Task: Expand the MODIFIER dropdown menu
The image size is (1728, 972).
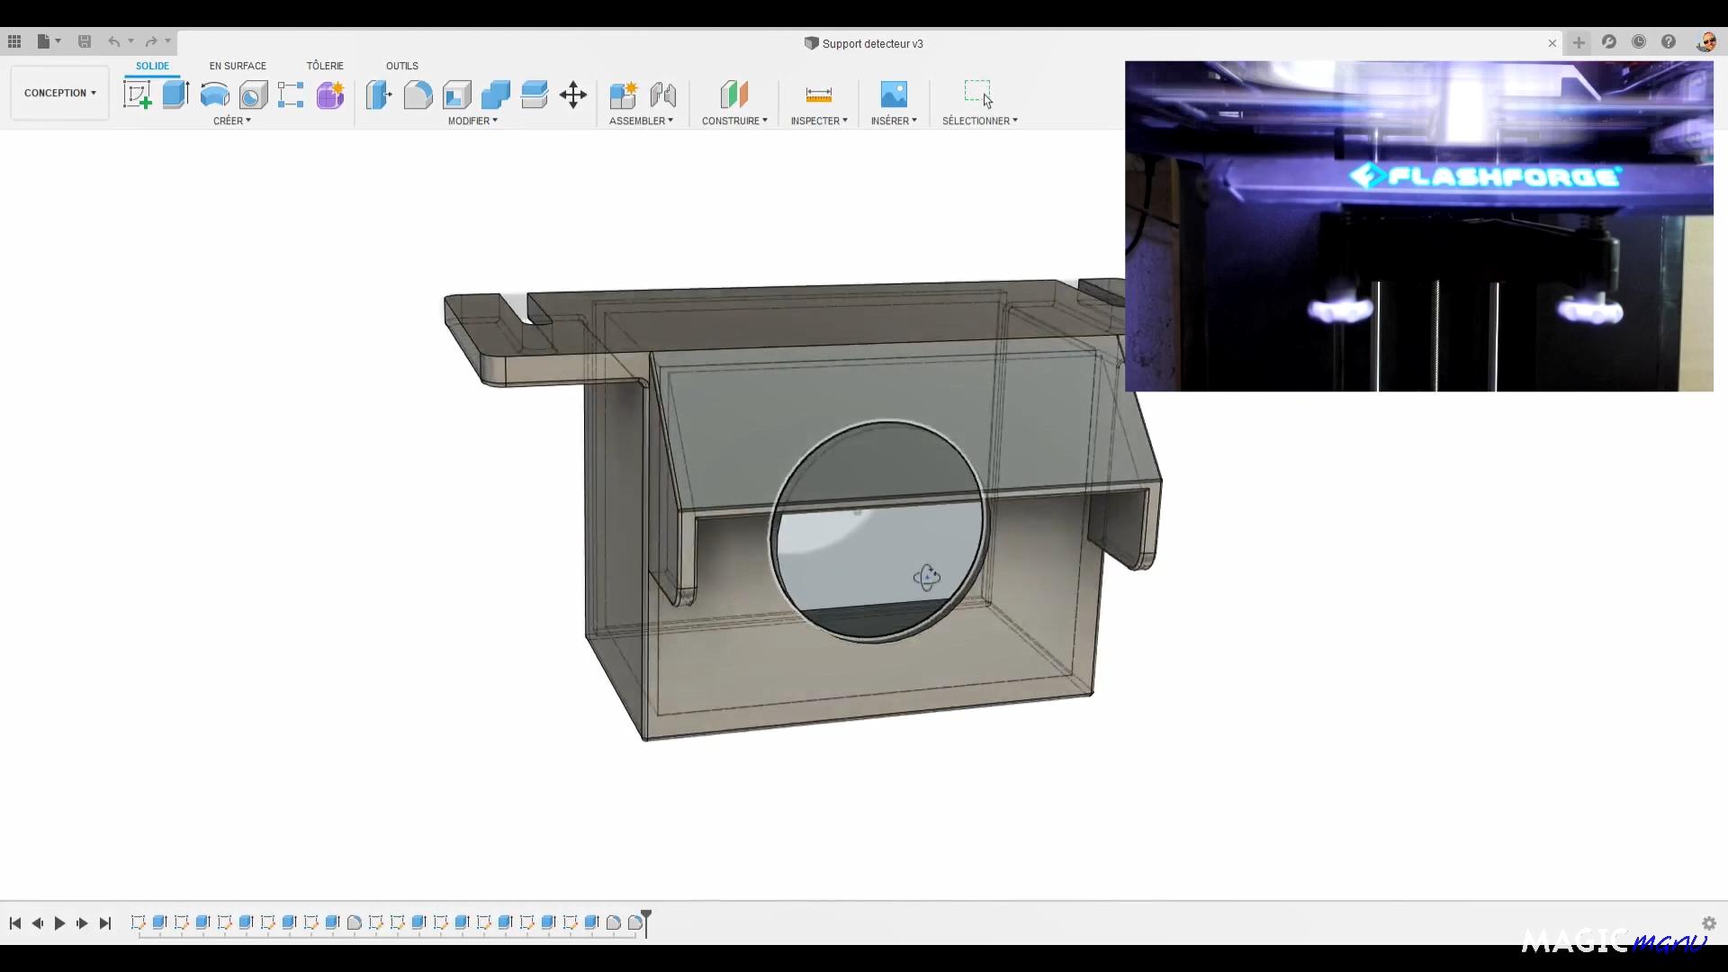Action: tap(472, 121)
